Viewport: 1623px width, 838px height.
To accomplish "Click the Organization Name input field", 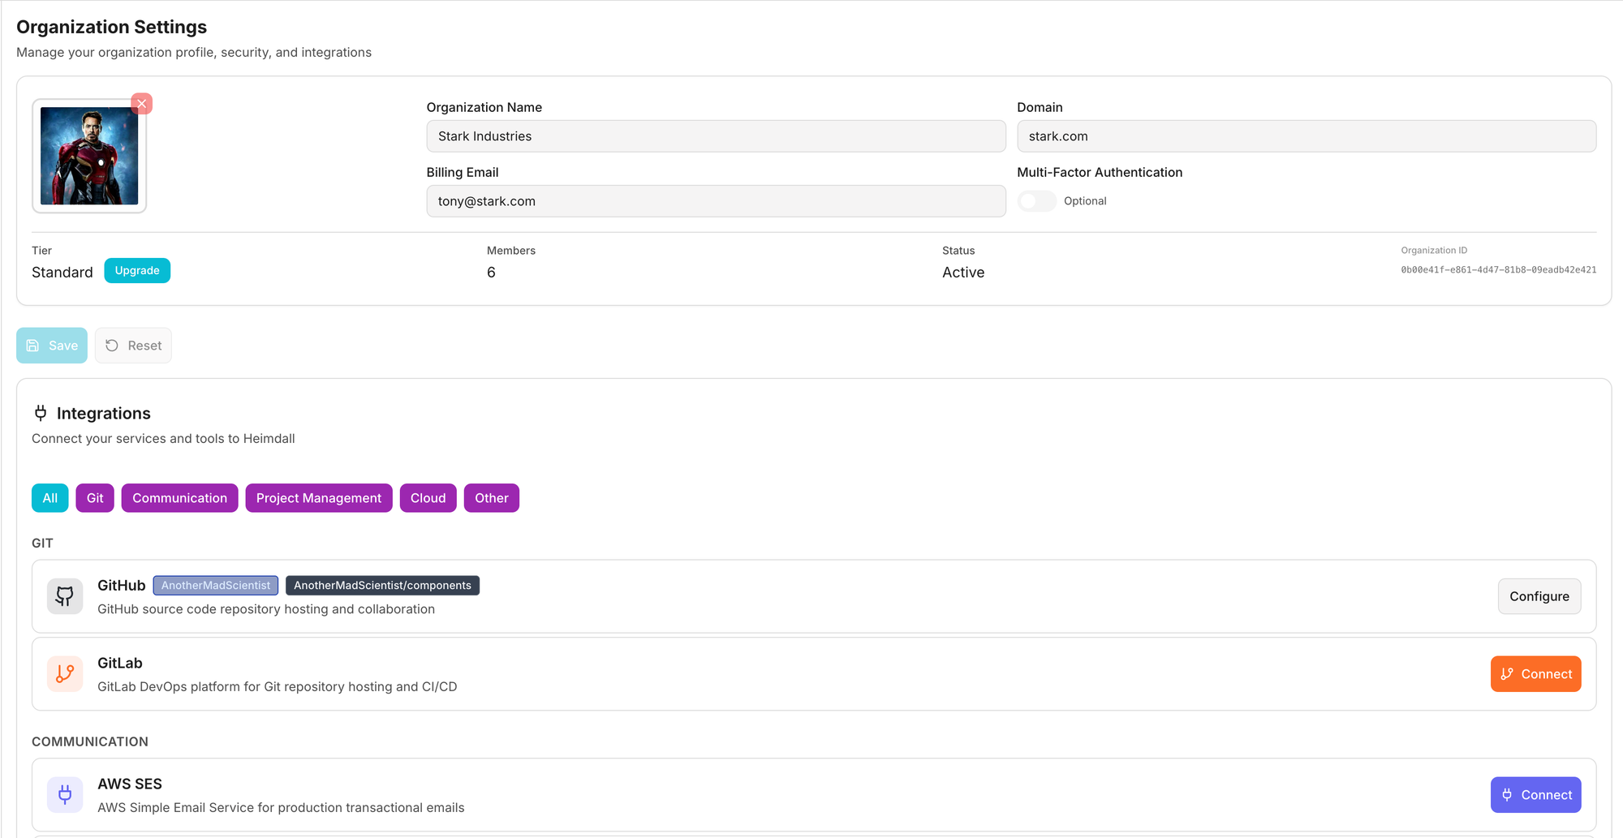I will click(716, 136).
